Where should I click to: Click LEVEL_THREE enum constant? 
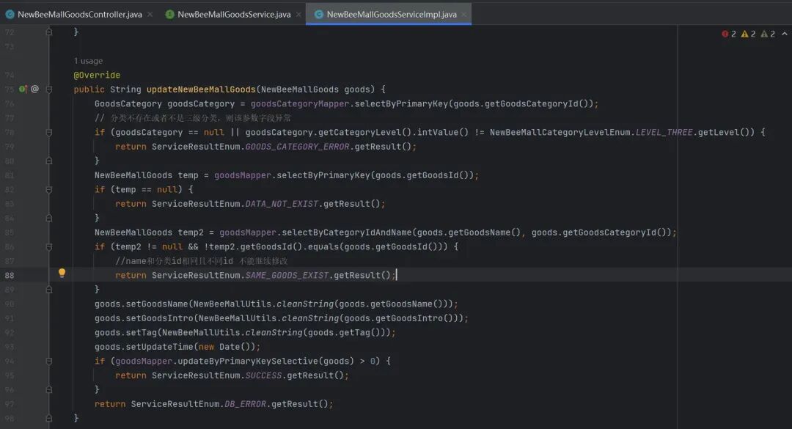pos(664,133)
